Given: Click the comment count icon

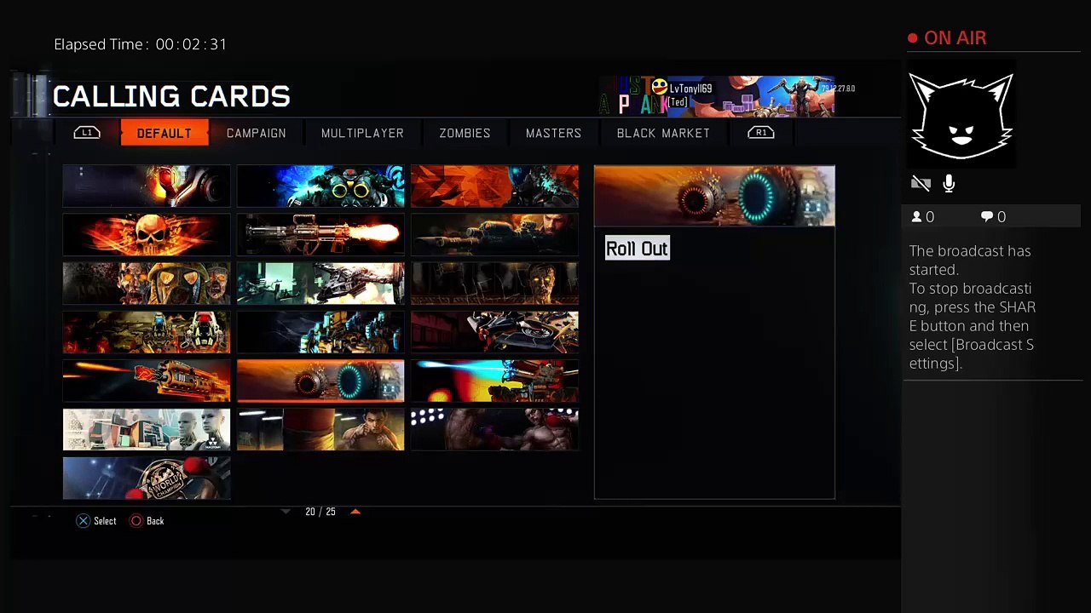Looking at the screenshot, I should [x=987, y=217].
